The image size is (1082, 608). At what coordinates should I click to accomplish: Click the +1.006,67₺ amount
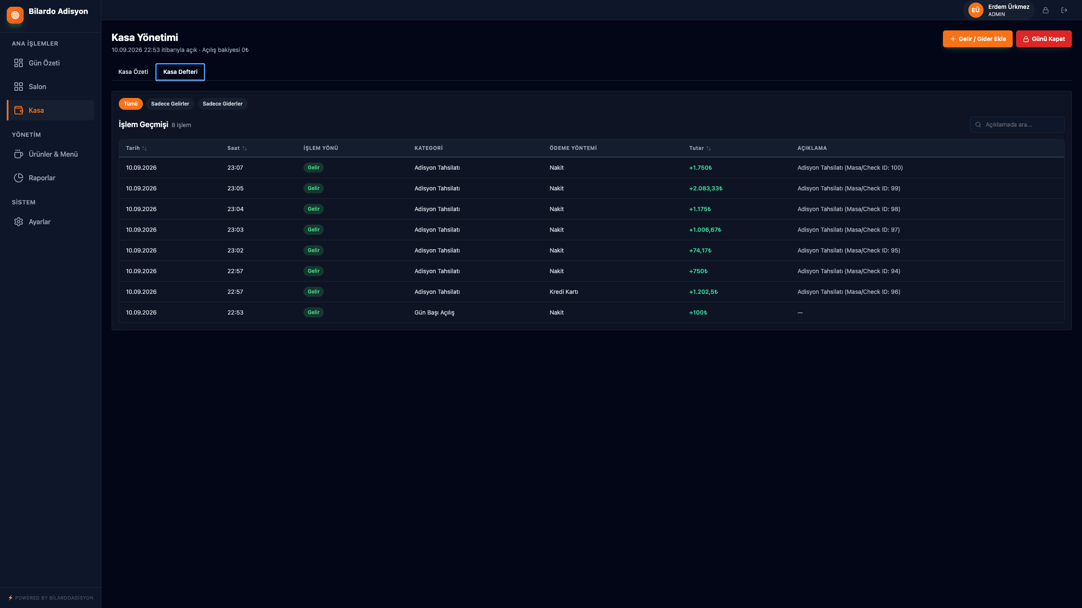click(705, 230)
